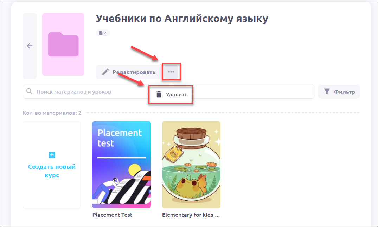Click the back arrow icon
Viewport: 378px width, 227px height.
point(30,46)
